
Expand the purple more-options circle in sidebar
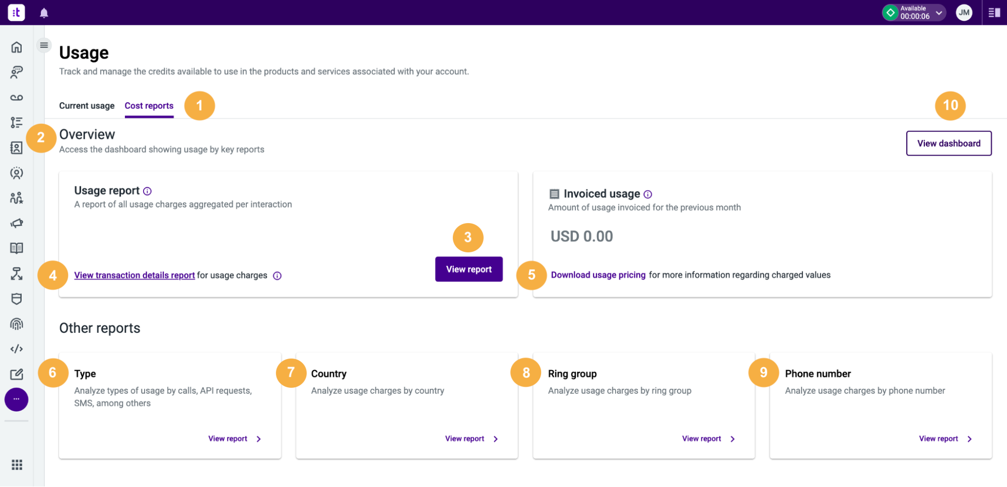point(16,399)
